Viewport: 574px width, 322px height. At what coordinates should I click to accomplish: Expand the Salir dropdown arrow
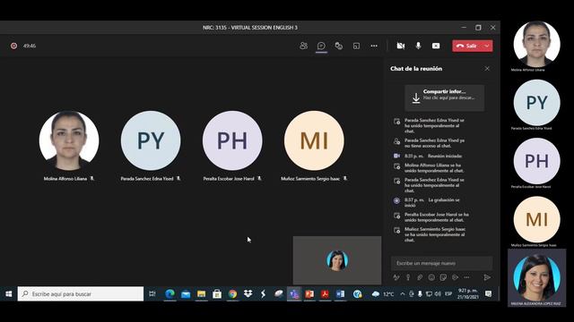pos(487,46)
